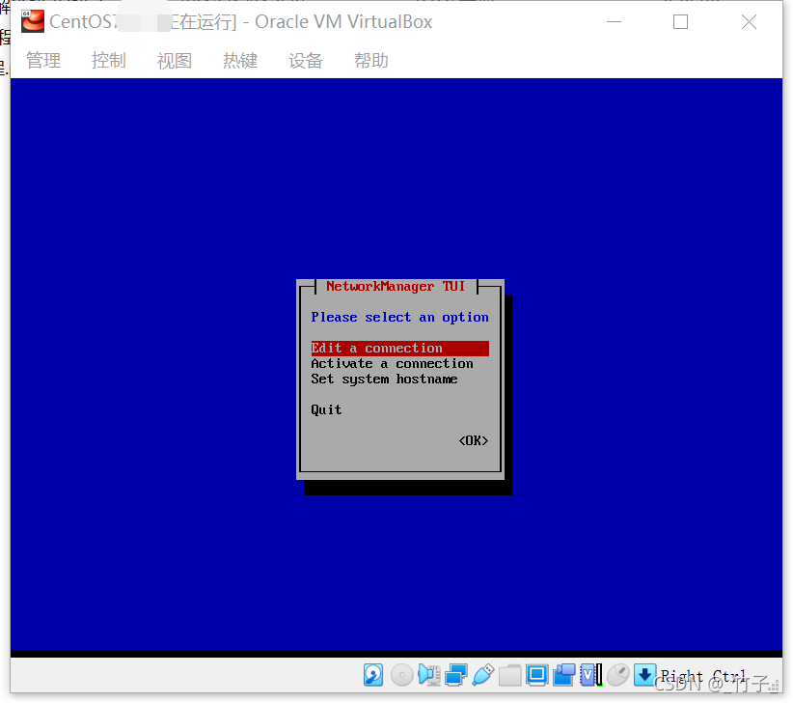This screenshot has height=703, width=793.
Task: Open the audio status icon in status bar
Action: 427,674
